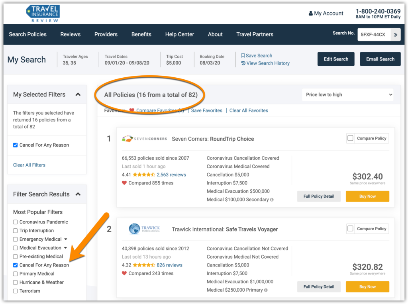Click Trawick International: Safe Travels Voyager title
The height and width of the screenshot is (304, 408).
(x=225, y=229)
